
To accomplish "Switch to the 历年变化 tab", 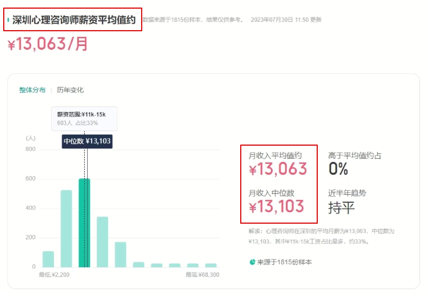I will point(70,90).
